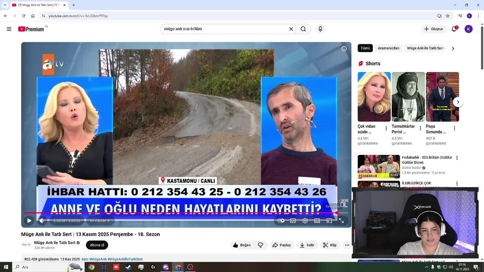Image resolution: width=484 pixels, height=272 pixels.
Task: Like the video with Beğen
Action: point(242,245)
